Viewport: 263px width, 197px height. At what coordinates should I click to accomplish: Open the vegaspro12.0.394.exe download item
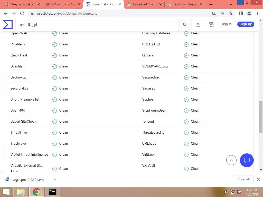[x=28, y=180]
